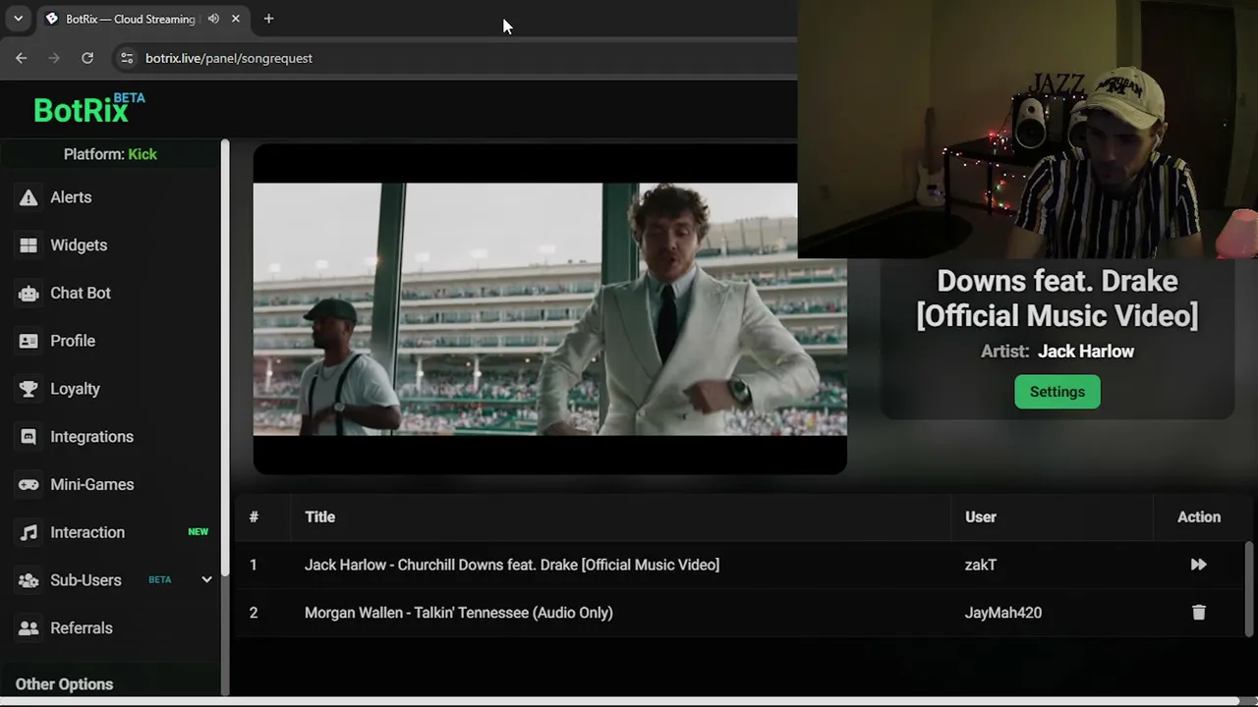Close the BotRix browser tab

point(236,19)
